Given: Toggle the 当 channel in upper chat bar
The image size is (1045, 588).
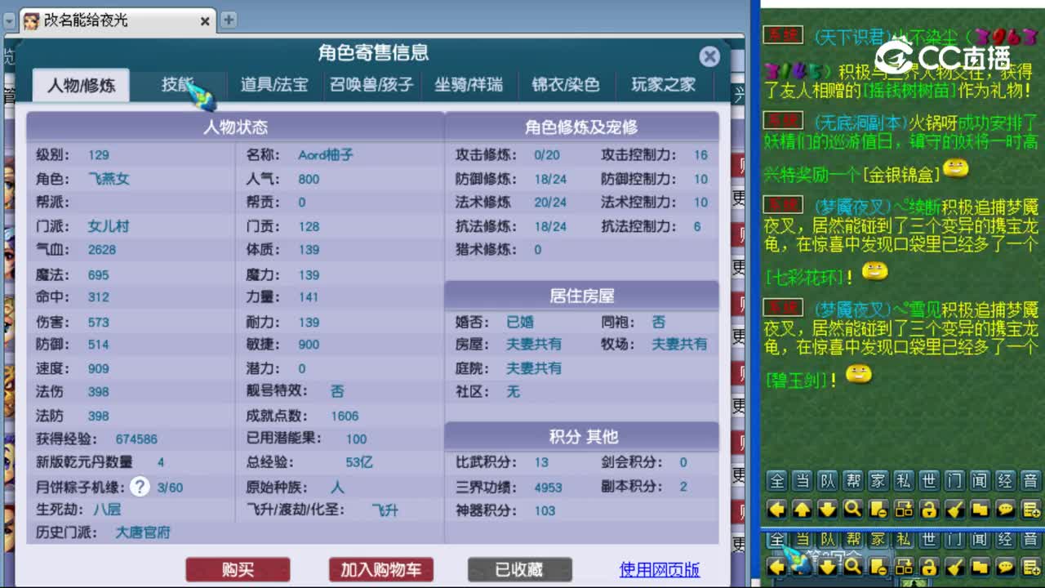Looking at the screenshot, I should pyautogui.click(x=803, y=480).
